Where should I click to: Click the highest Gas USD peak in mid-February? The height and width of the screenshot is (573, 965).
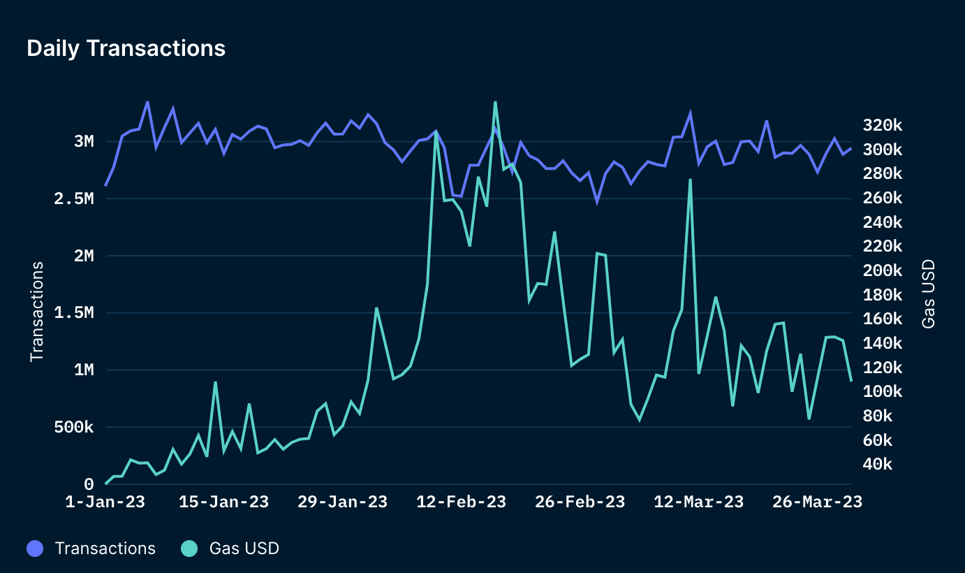[495, 102]
